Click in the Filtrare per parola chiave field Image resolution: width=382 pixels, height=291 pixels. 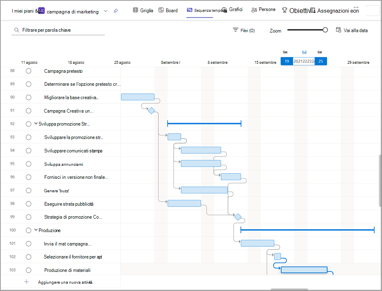(58, 30)
